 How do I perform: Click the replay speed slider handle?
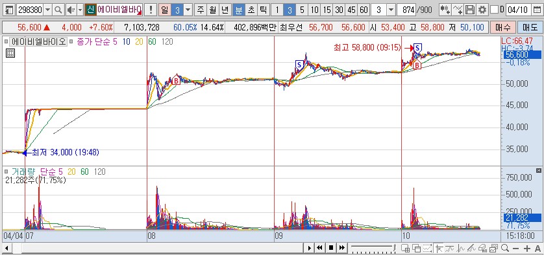[395, 248]
